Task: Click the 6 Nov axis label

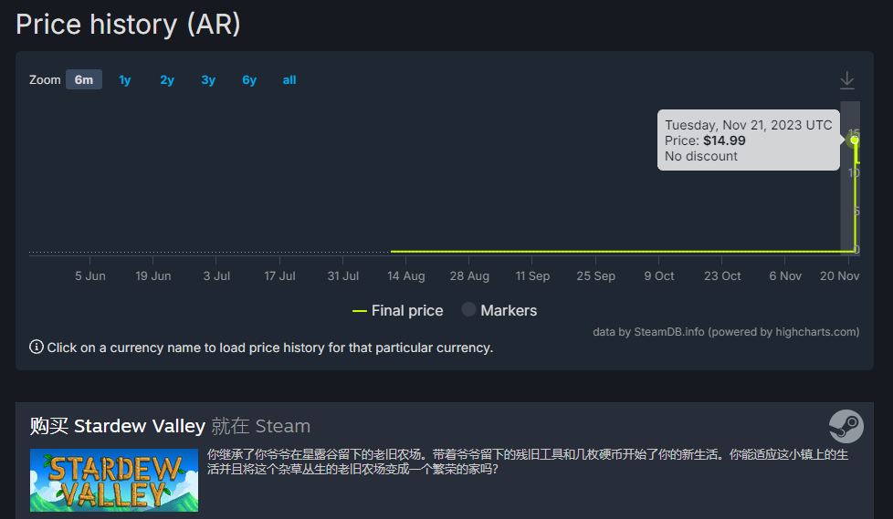Action: coord(785,276)
